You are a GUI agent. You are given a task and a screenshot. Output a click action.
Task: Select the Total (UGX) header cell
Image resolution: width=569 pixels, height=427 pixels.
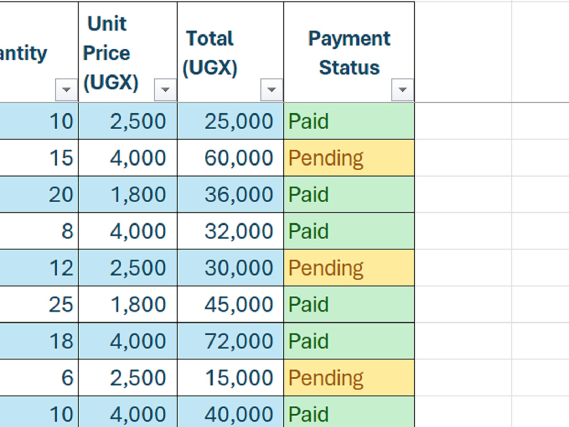(x=230, y=52)
